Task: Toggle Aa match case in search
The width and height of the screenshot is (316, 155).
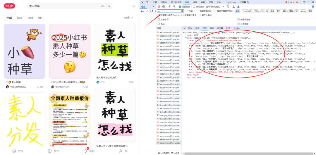Action: [x=142, y=11]
